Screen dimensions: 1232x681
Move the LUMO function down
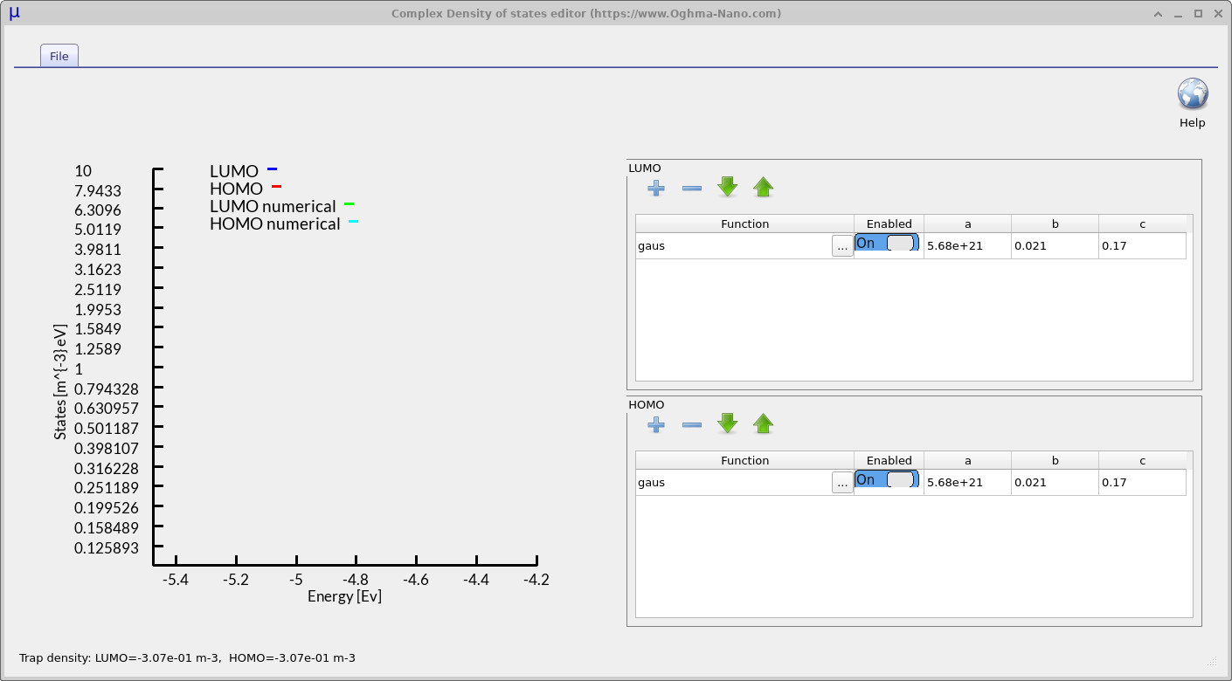coord(727,187)
